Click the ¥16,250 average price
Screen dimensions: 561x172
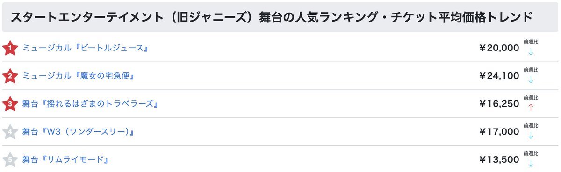click(x=499, y=104)
